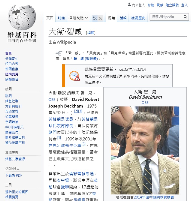191x201 pixels.
Task: Open the 倫敦雷頓斯通 link
Action: pos(81,174)
